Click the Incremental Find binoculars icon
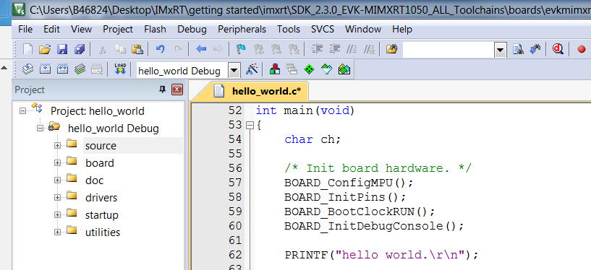Screen dimensions: 591x270 (535, 49)
